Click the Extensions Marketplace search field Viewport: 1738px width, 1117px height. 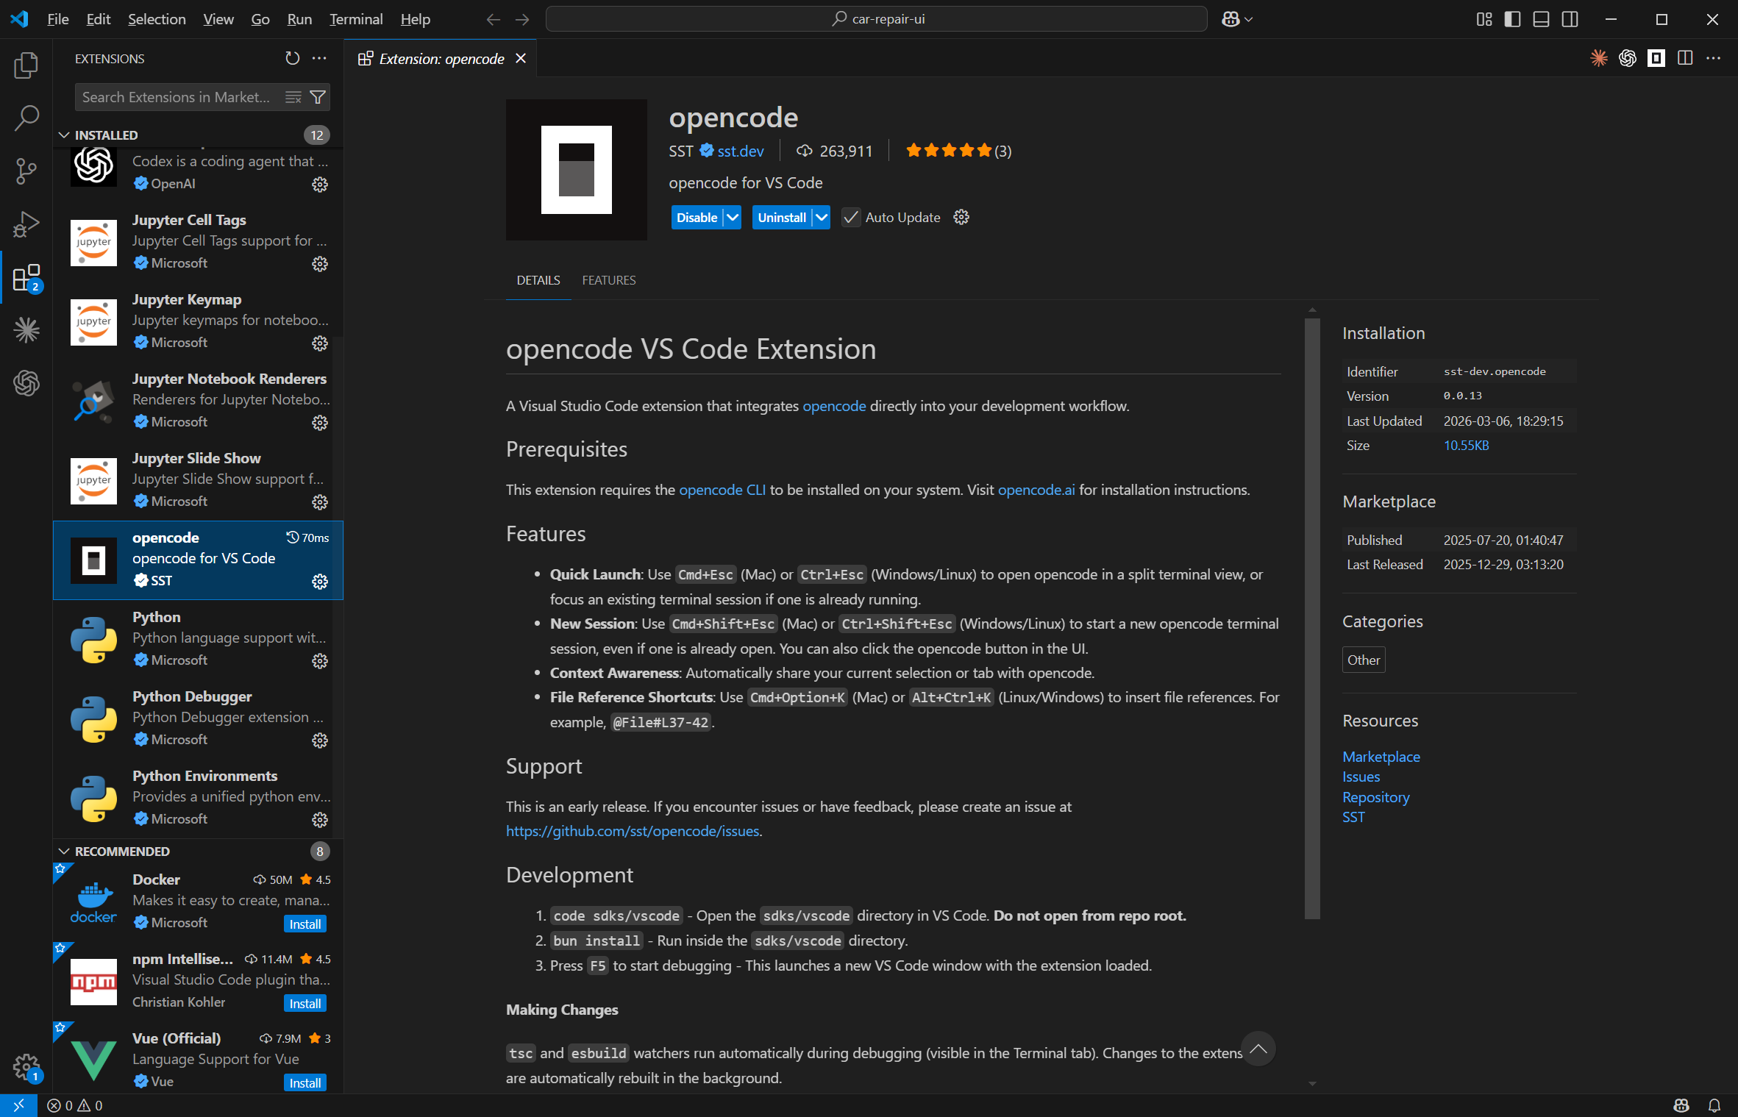pos(177,96)
